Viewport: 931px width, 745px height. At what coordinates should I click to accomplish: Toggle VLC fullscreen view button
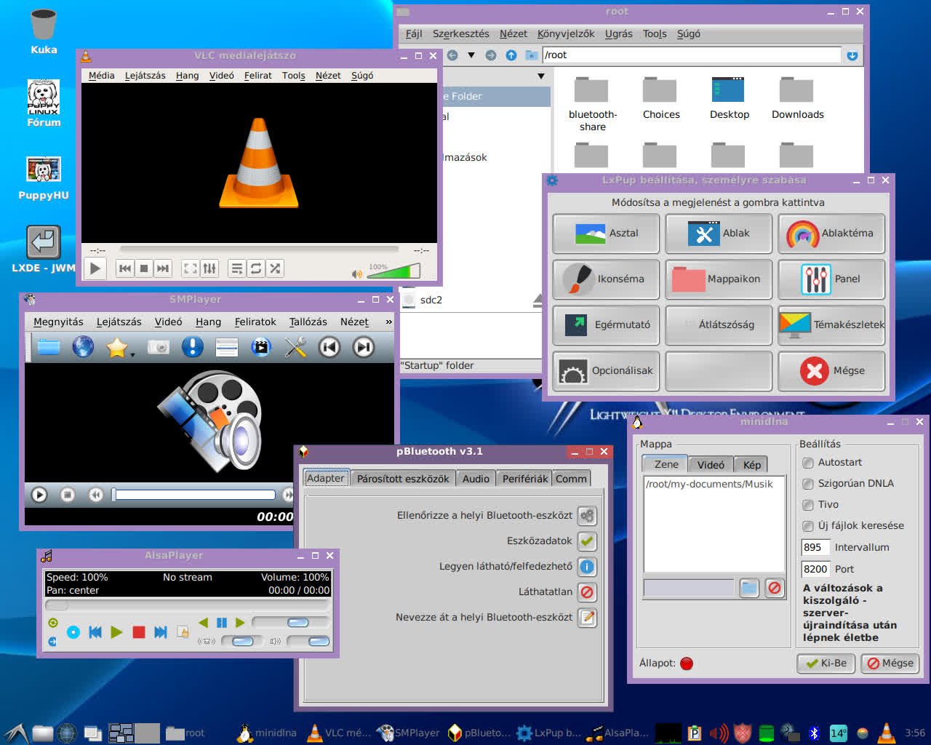[191, 268]
